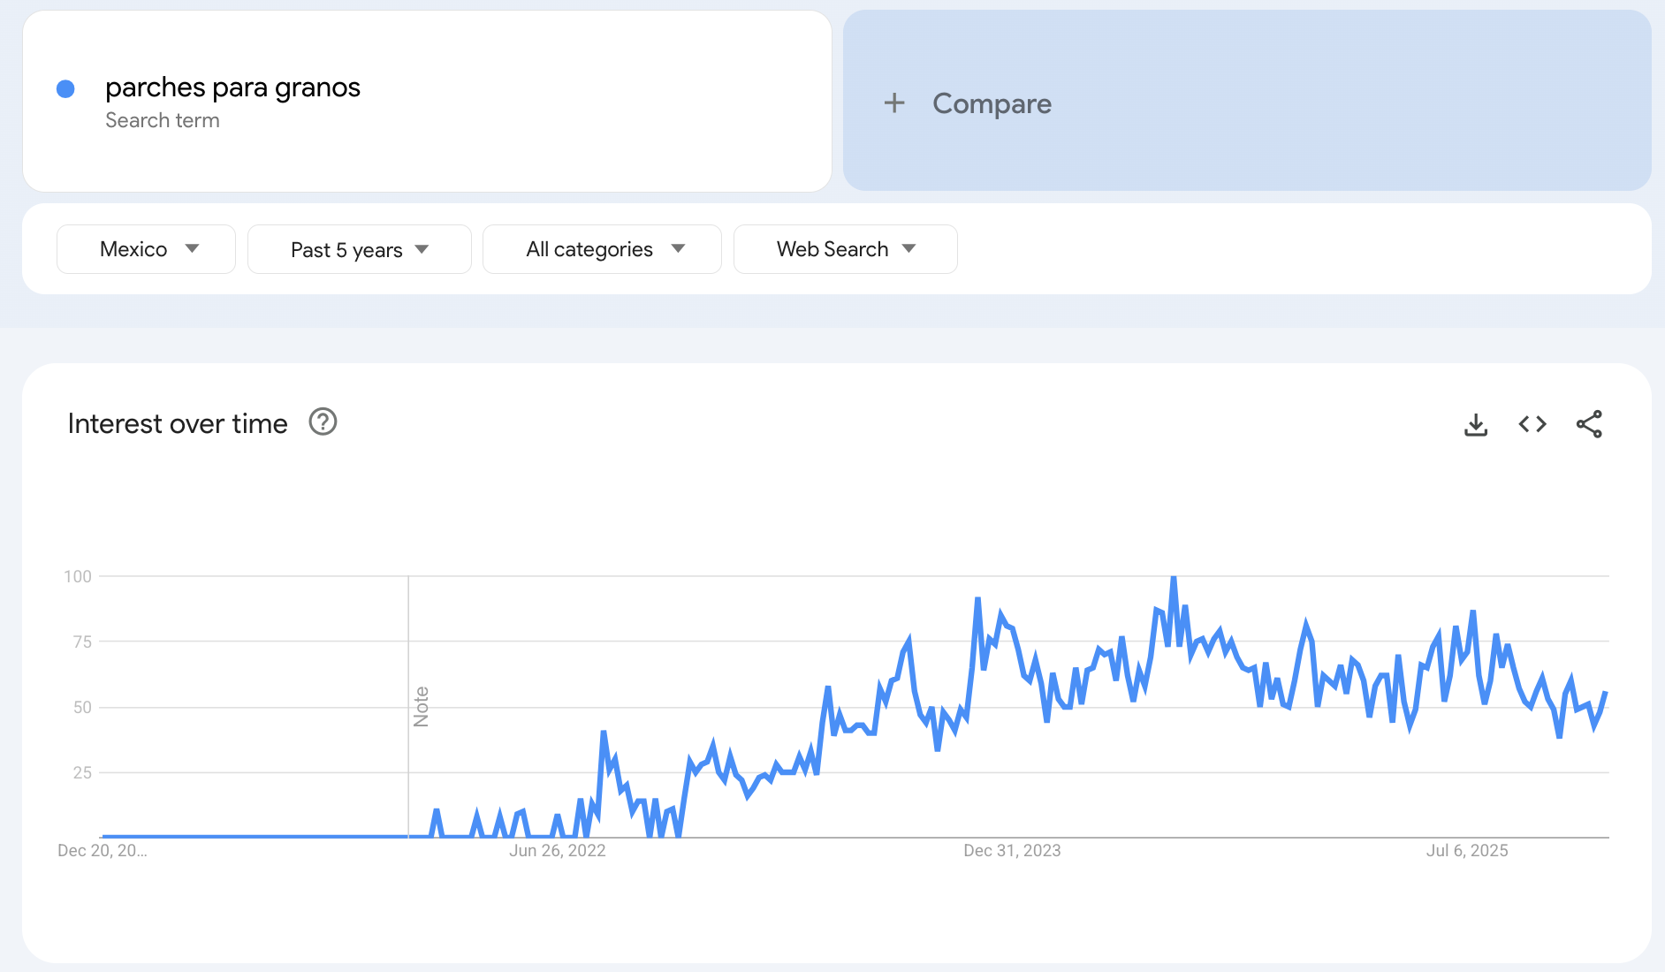Click the arrow next to Mexico
The height and width of the screenshot is (972, 1665).
coord(192,249)
